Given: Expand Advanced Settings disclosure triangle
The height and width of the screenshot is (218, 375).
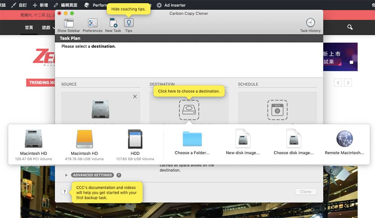Looking at the screenshot, I should [x=66, y=175].
